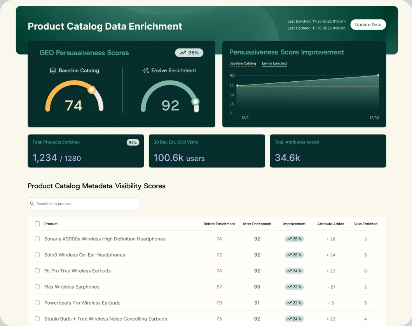This screenshot has height=326, width=412.
Task: Click the Flex Wireless Earphones 23% trend badge
Action: pyautogui.click(x=294, y=287)
